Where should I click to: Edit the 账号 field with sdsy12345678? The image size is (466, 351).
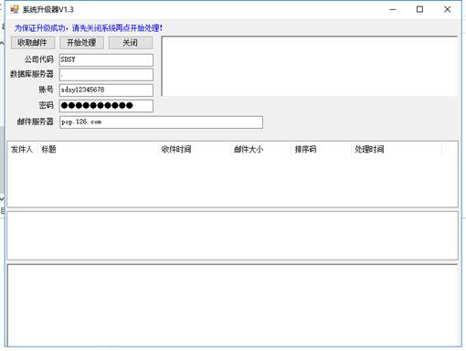click(x=106, y=90)
